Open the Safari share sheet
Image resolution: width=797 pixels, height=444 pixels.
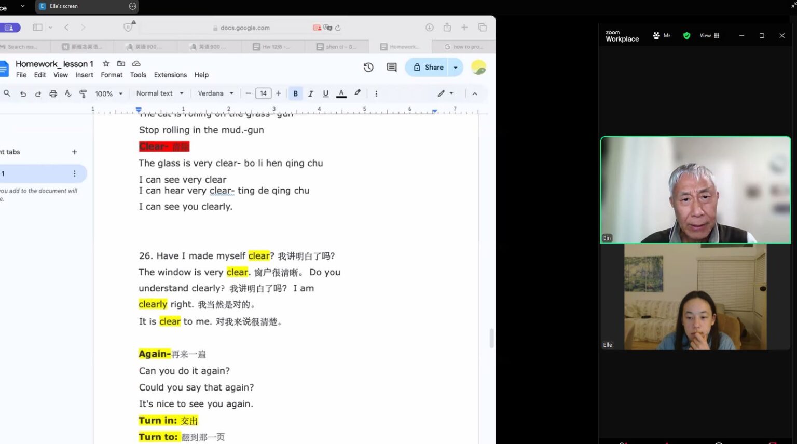(447, 27)
